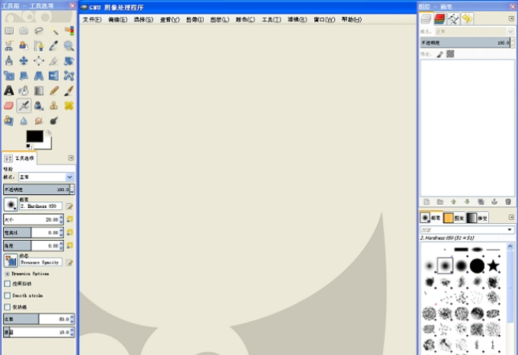Click the black foreground color swatch
Image resolution: width=518 pixels, height=355 pixels.
(x=34, y=136)
